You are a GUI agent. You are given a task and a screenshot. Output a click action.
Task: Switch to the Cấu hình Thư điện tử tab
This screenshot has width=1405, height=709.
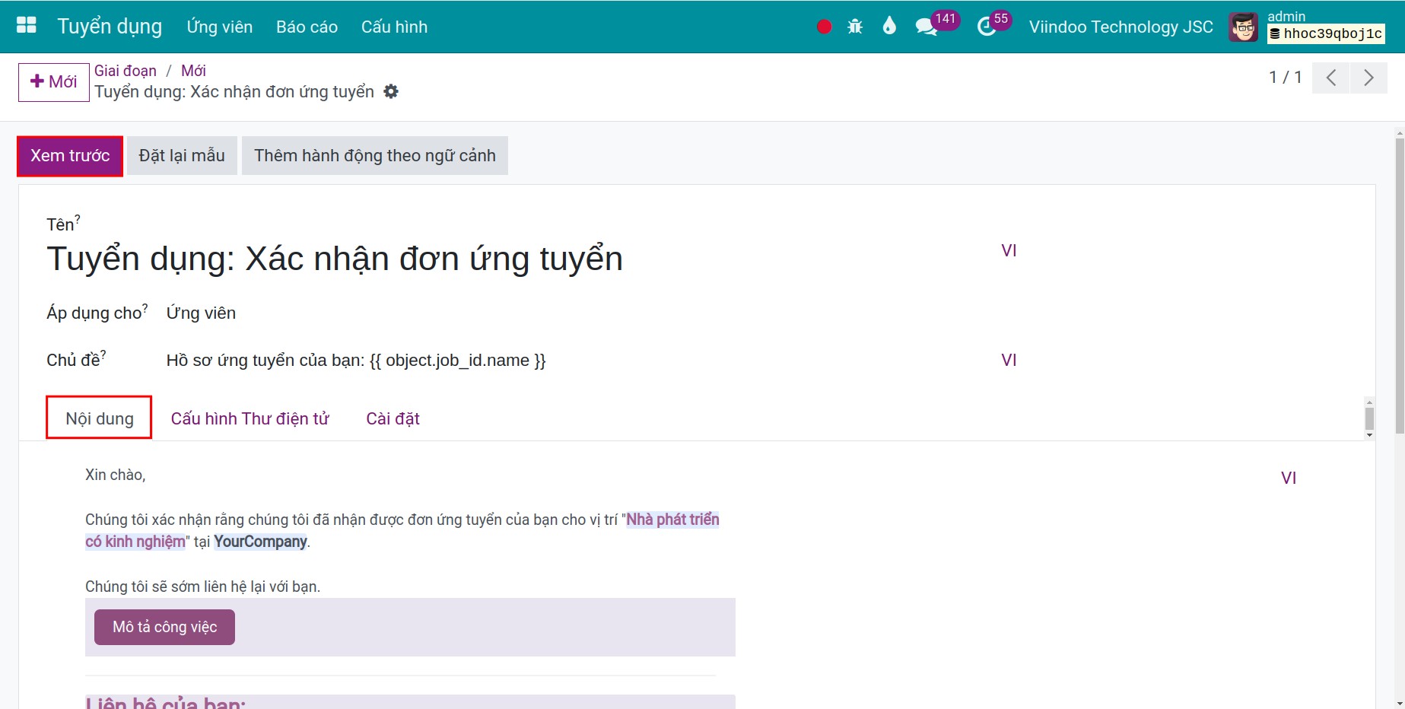250,418
